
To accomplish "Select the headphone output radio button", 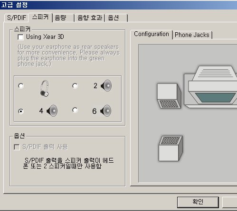I will click(21, 86).
